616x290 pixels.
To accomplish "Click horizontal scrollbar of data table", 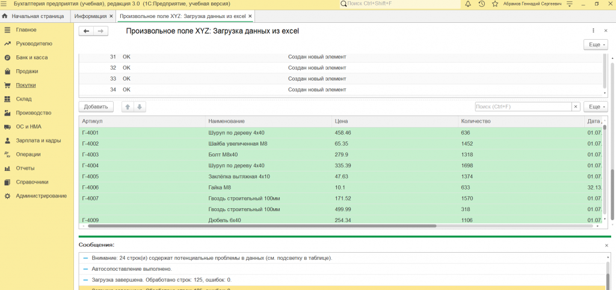I will click(262, 226).
